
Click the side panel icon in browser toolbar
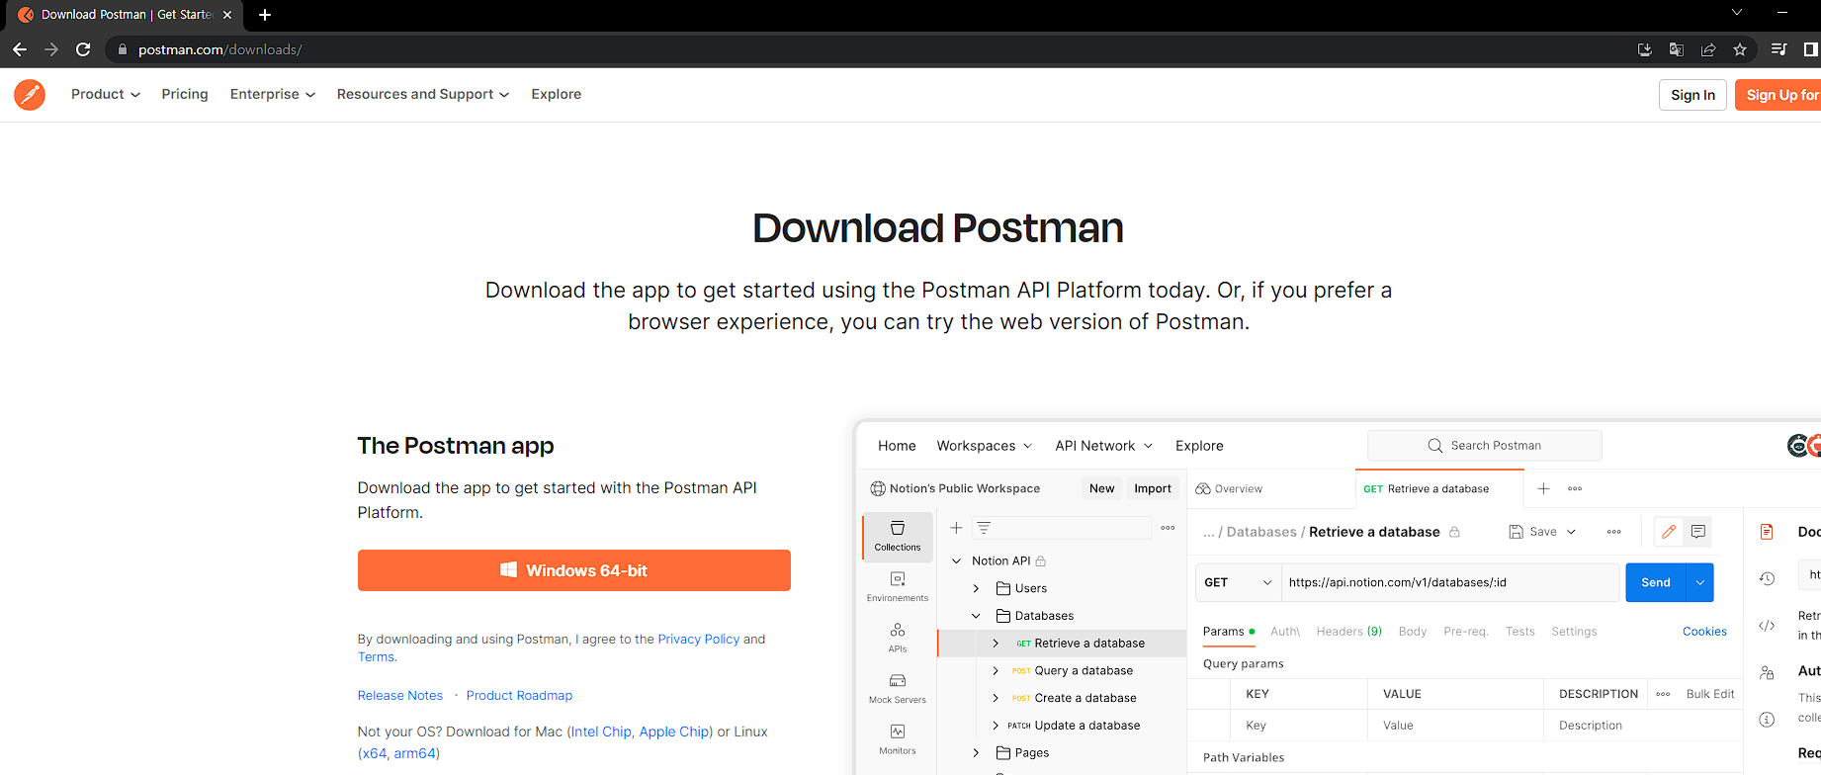point(1810,49)
